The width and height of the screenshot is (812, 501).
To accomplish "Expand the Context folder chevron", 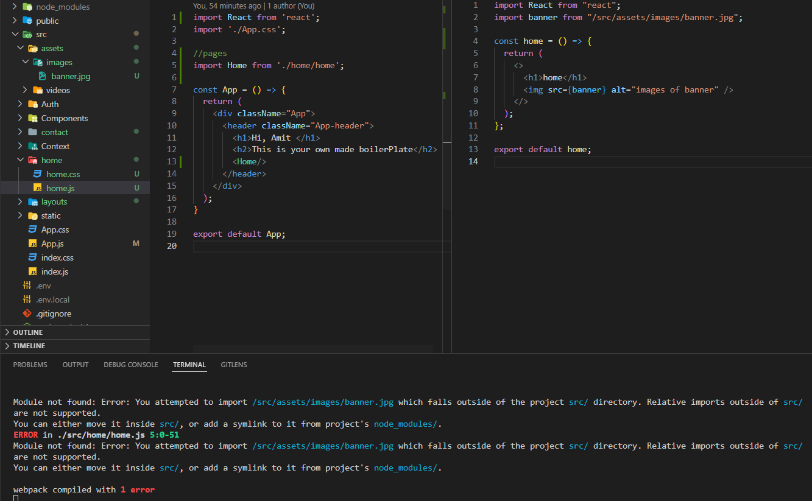I will [19, 147].
